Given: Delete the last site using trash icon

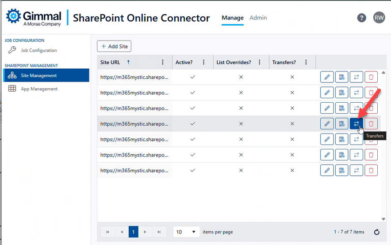Looking at the screenshot, I should (371, 170).
